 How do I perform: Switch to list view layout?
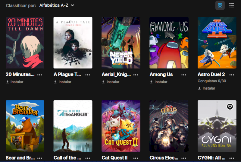[231, 5]
